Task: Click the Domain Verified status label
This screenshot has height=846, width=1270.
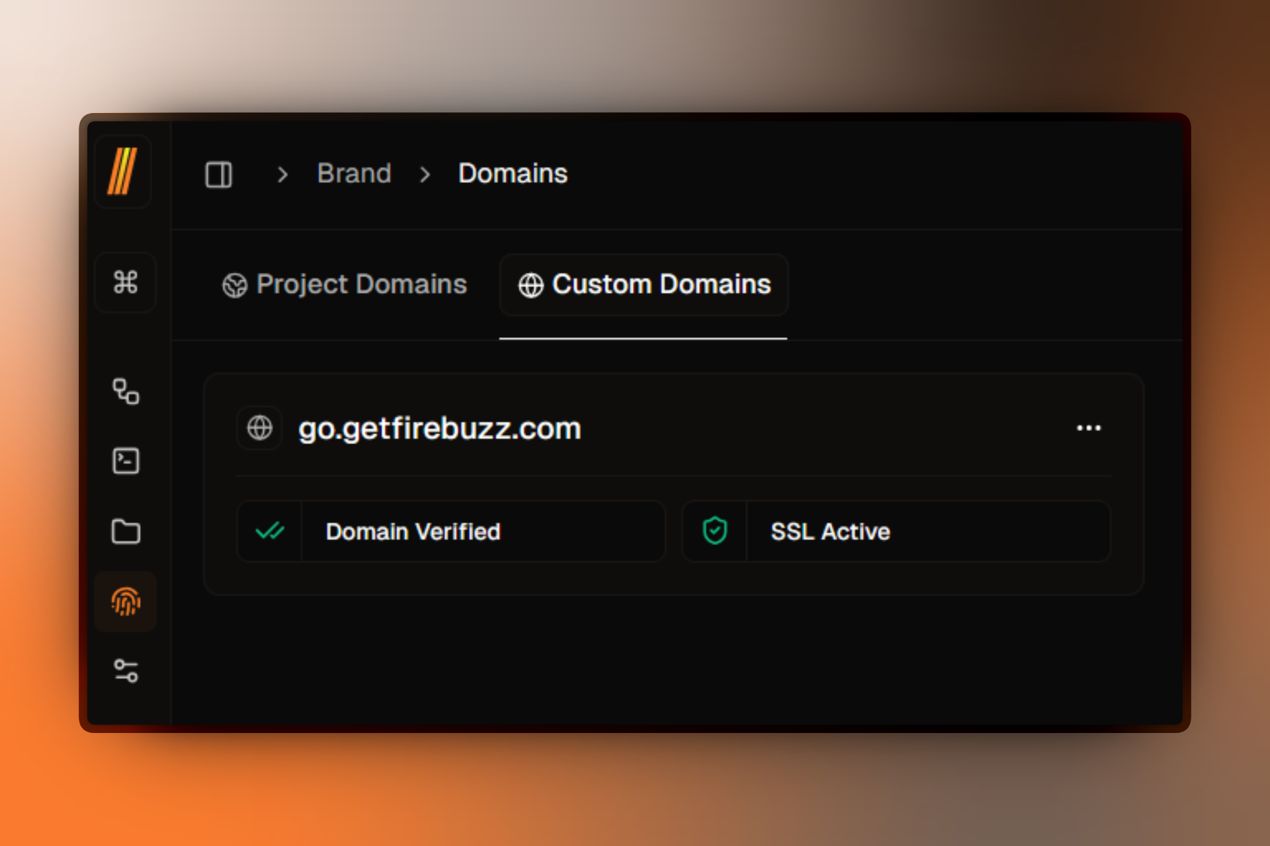Action: 413,532
